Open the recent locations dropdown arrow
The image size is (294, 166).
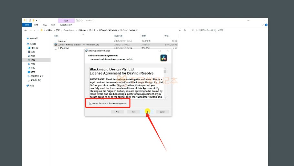[34, 30]
